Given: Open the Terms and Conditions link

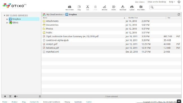Looking at the screenshot, I should 52,102.
